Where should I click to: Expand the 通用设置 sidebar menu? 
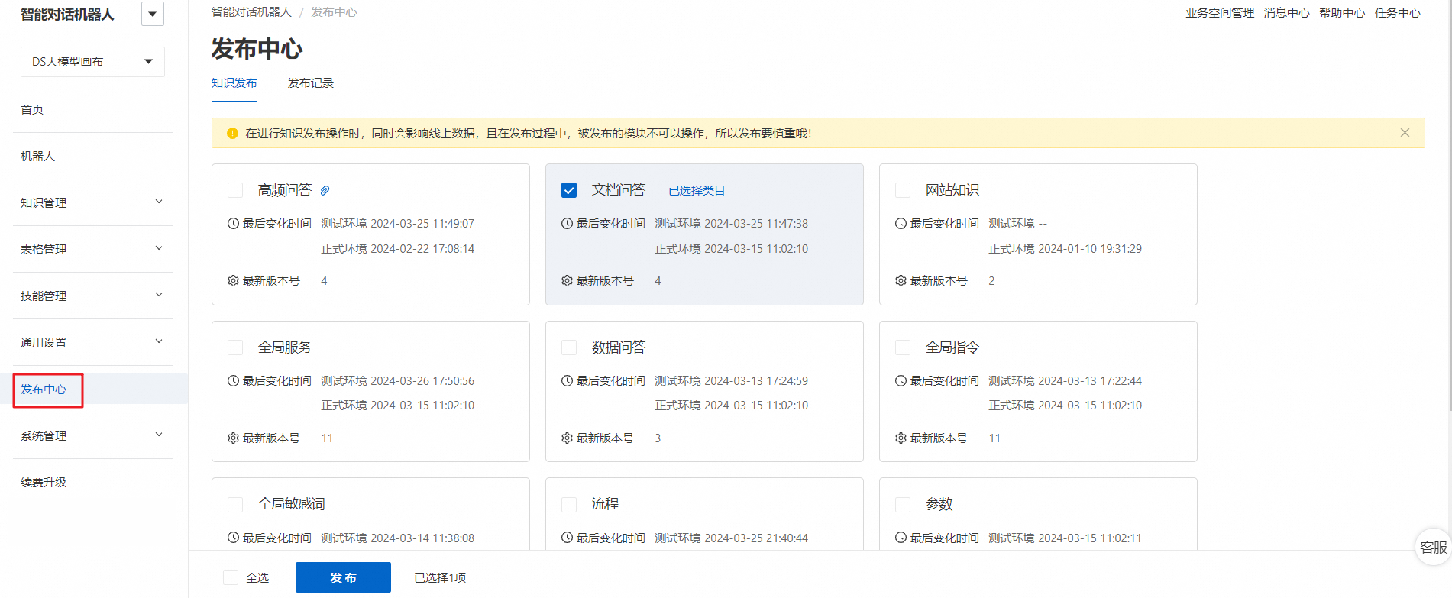pyautogui.click(x=92, y=342)
